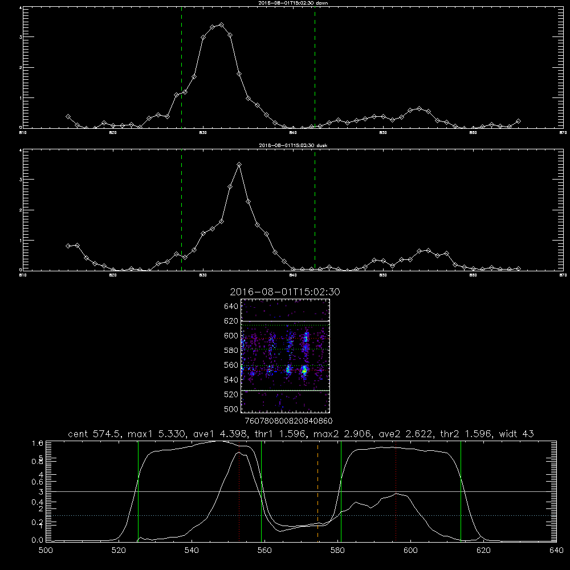Click the blue dotted horizontal threshold line in bottom plot

coord(301,515)
